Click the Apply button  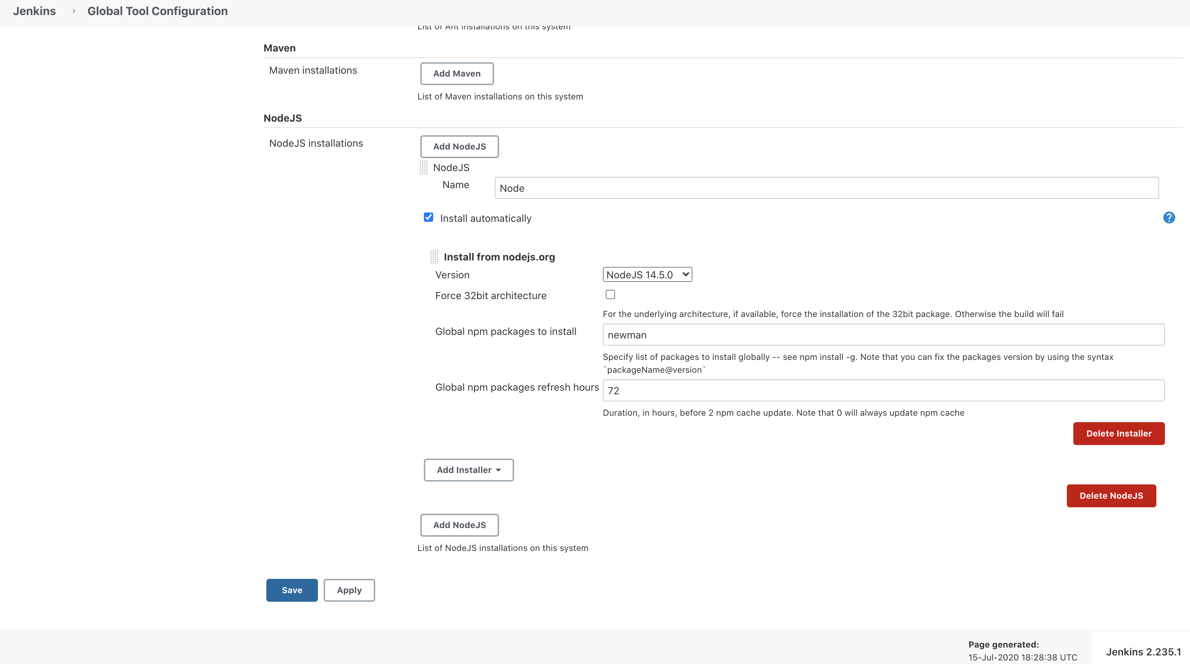pos(349,590)
